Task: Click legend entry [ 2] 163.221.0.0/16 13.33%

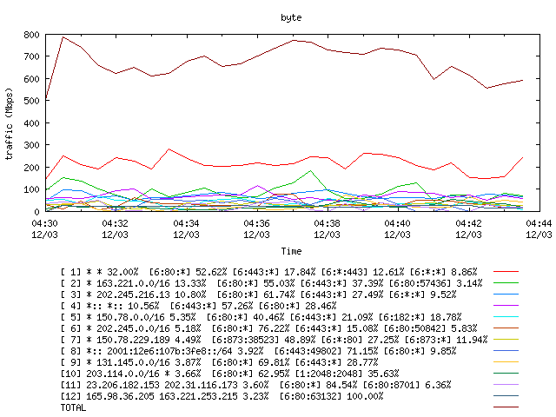Action: (272, 283)
